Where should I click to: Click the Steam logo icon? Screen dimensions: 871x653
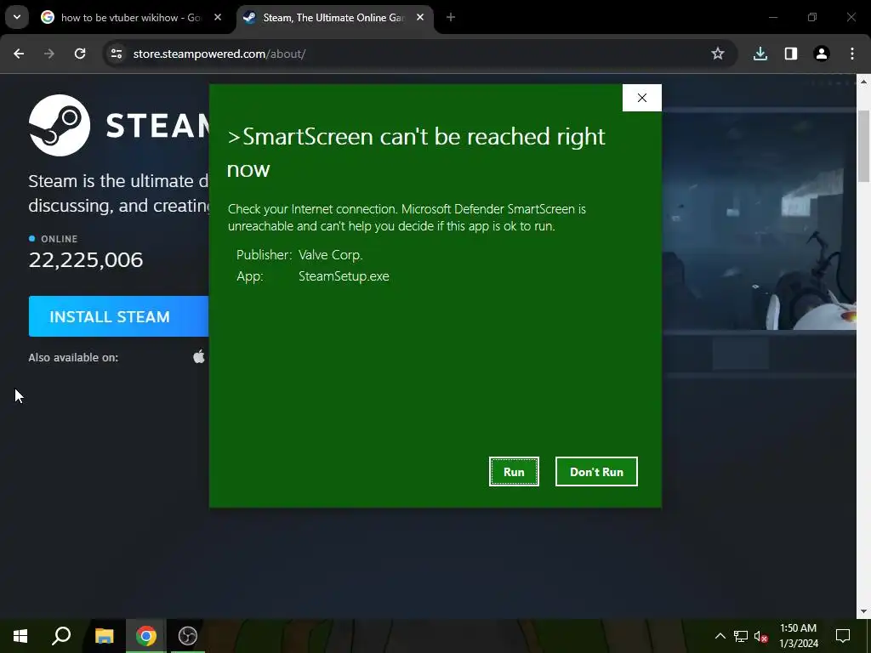(x=60, y=125)
